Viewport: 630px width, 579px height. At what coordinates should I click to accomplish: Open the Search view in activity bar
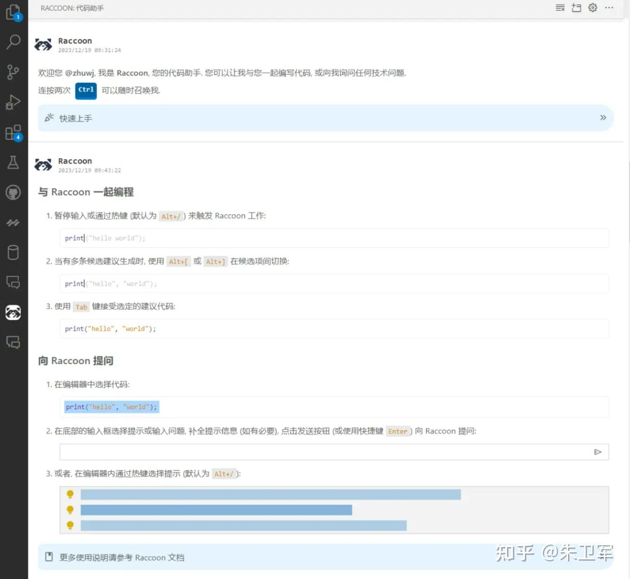(x=13, y=42)
